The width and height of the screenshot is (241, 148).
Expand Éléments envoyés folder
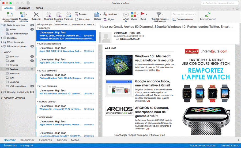pyautogui.click(x=2, y=42)
